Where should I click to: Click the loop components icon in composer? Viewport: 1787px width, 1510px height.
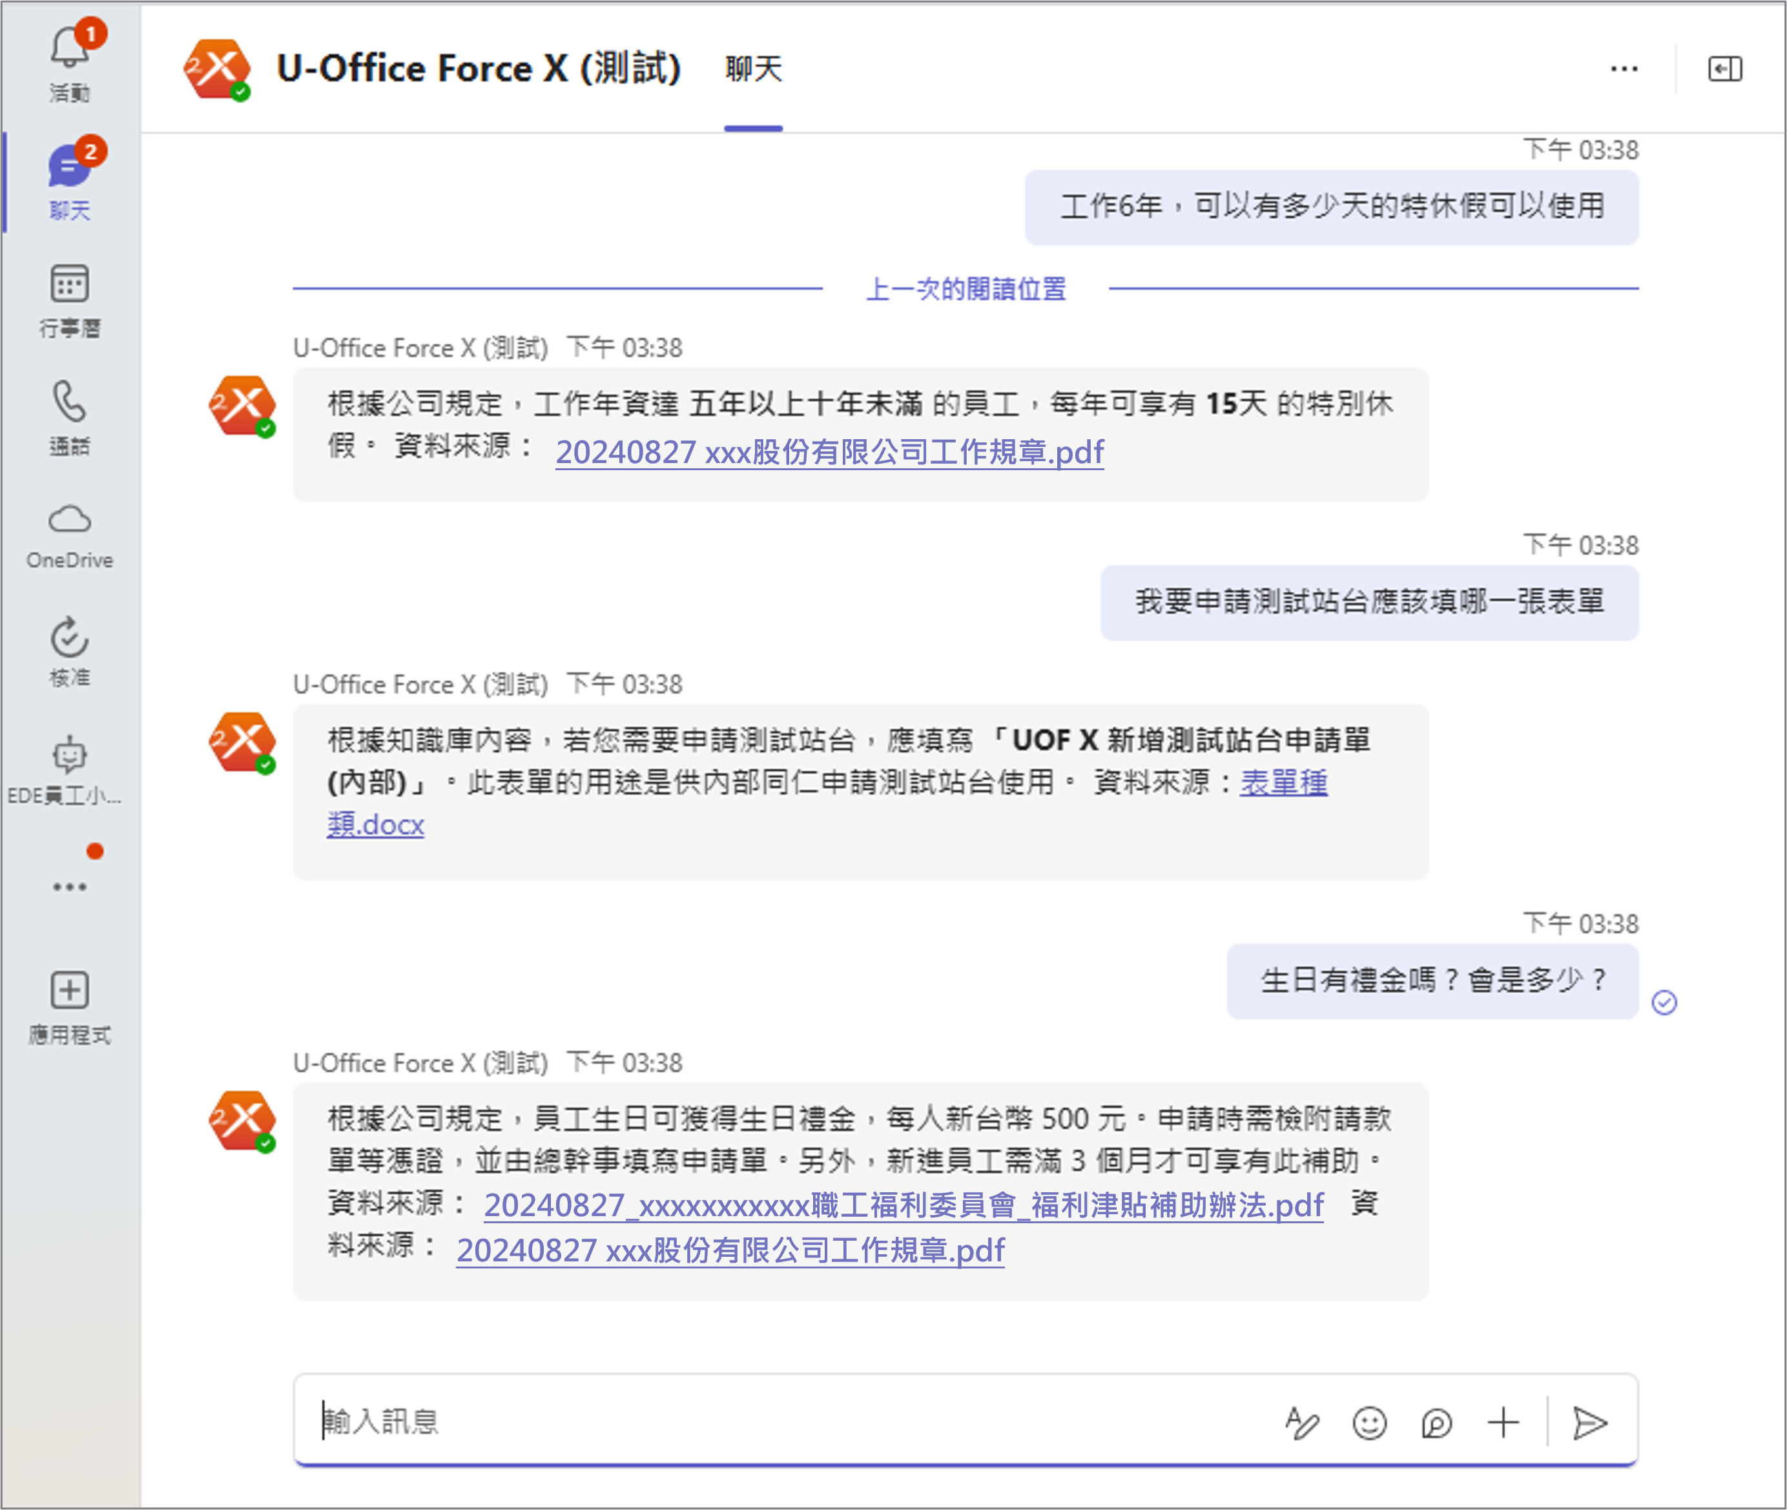1436,1423
